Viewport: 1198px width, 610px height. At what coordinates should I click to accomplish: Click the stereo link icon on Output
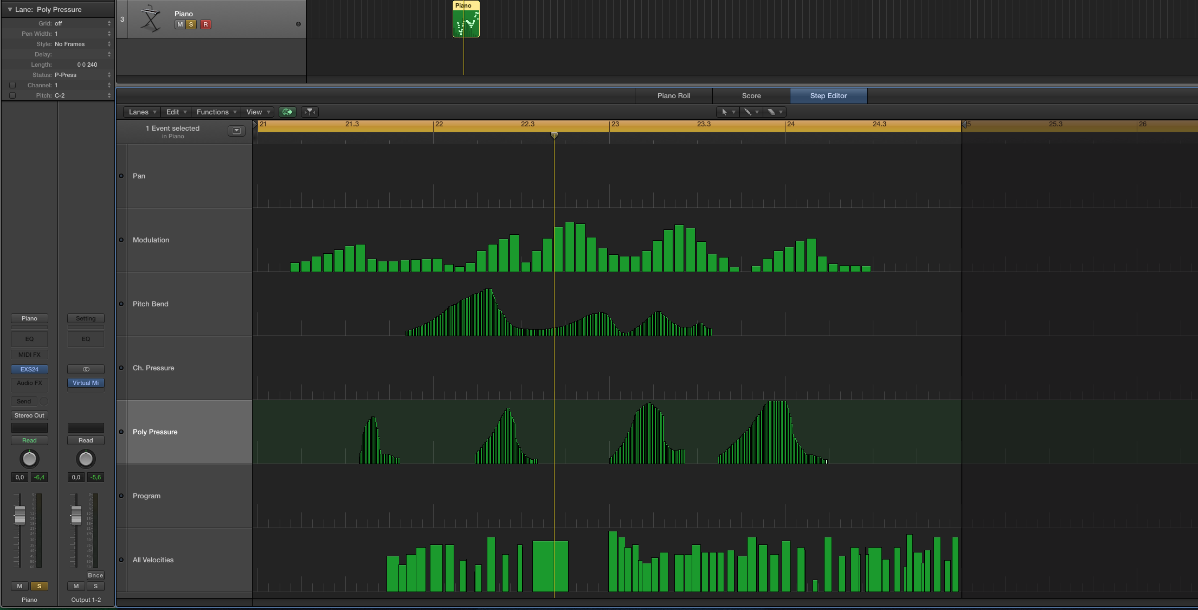(86, 369)
